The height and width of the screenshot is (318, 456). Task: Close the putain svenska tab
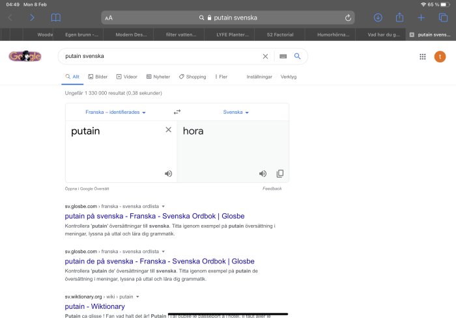pyautogui.click(x=412, y=35)
